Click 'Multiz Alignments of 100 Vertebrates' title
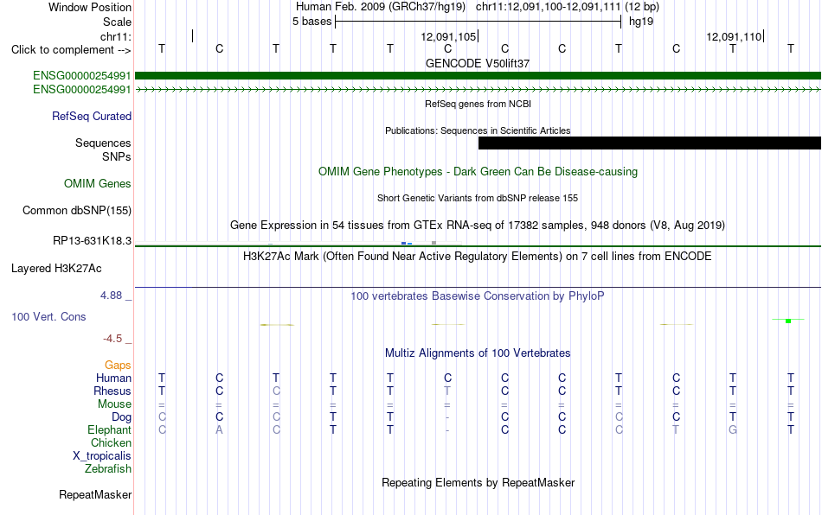822x515 pixels. [478, 353]
